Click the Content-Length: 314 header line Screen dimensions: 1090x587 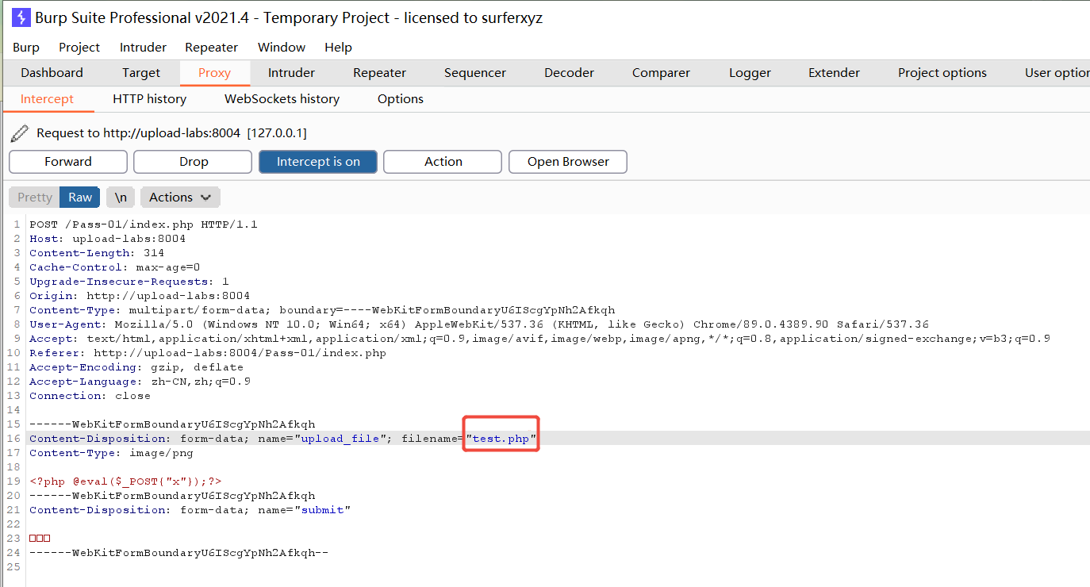coord(97,253)
